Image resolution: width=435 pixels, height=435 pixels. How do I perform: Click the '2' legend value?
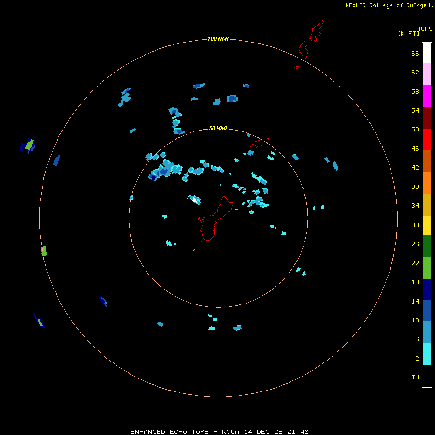click(x=417, y=359)
